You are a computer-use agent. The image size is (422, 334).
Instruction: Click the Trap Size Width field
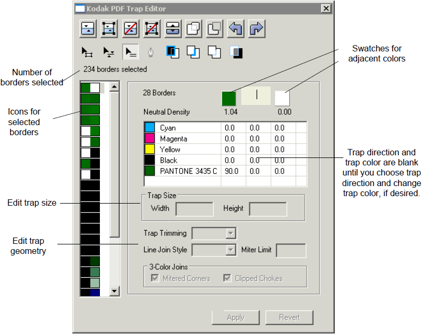pos(194,209)
